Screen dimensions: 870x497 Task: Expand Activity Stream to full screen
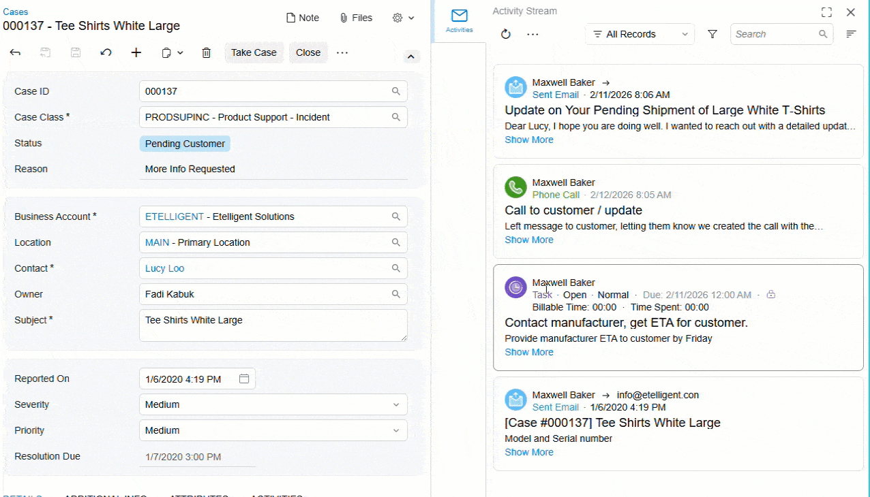click(x=826, y=12)
